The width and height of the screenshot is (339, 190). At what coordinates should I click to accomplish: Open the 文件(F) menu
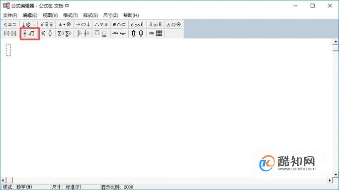click(10, 15)
